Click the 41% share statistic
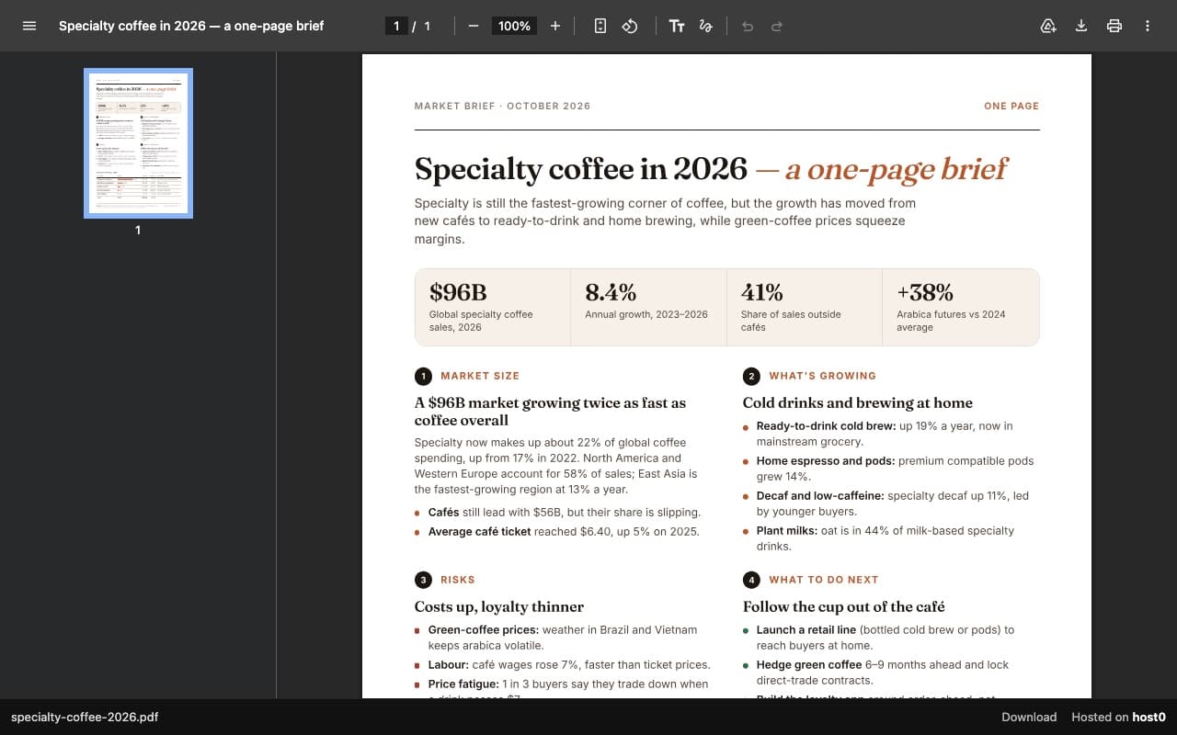Screen dimensions: 1177x735 tap(762, 292)
